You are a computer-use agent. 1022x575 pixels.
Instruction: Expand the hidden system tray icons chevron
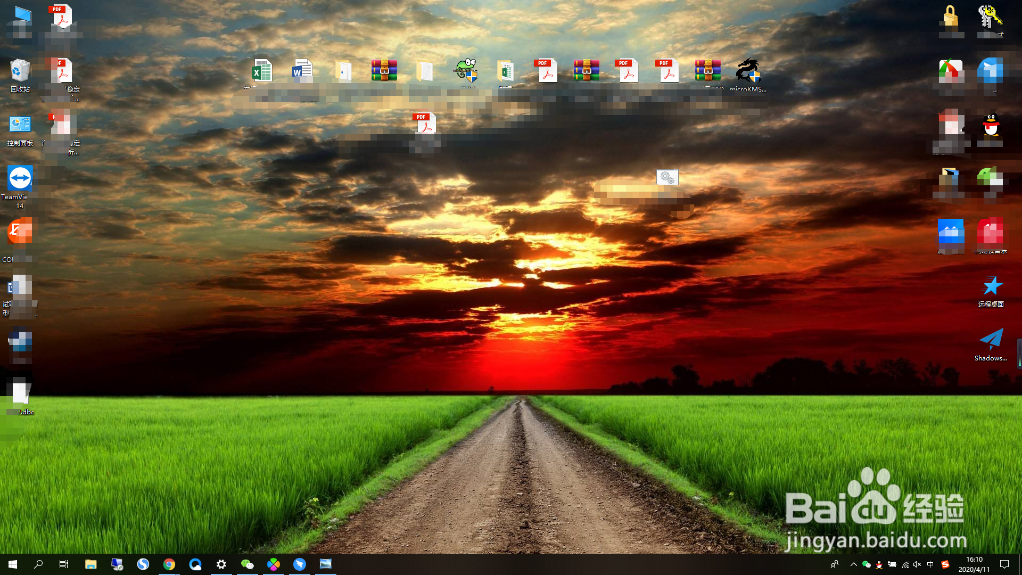(x=853, y=564)
